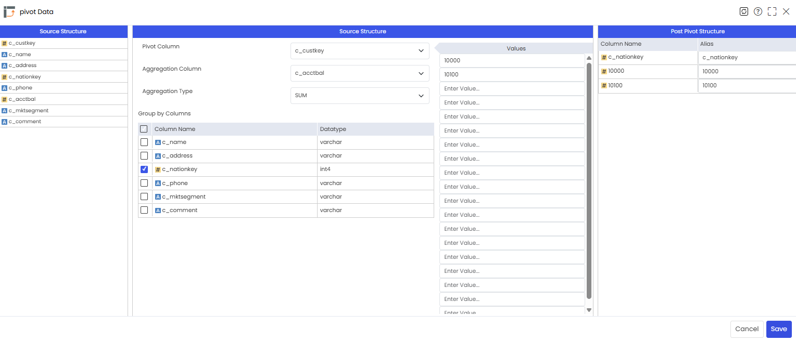Open the Pivot Column dropdown showing c_custkey
This screenshot has height=341, width=796.
(360, 51)
